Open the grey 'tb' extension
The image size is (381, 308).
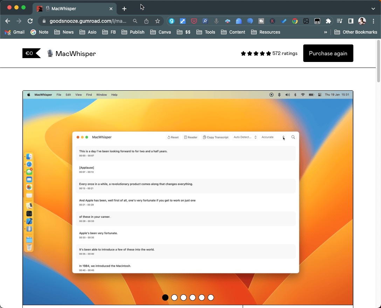tap(261, 21)
